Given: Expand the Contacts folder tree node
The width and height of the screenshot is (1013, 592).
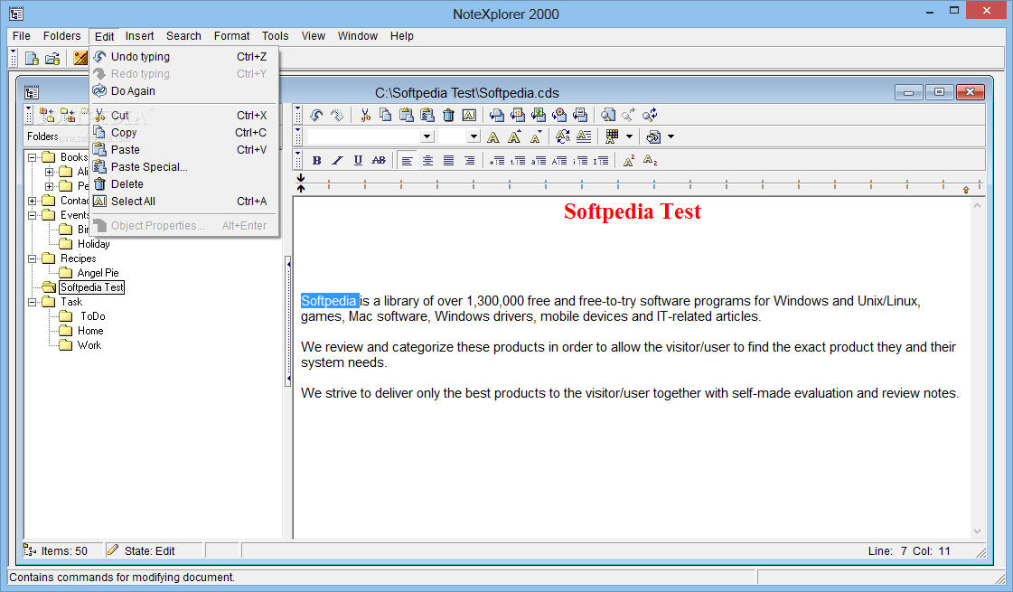Looking at the screenshot, I should tap(32, 201).
